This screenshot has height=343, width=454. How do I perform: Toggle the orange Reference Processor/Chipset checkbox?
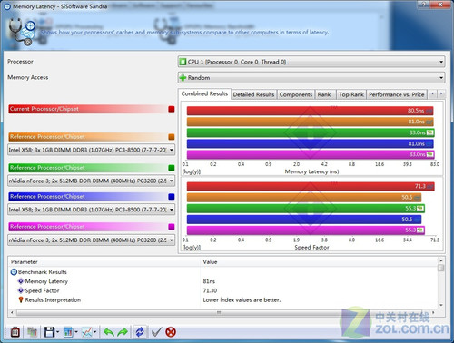click(172, 137)
